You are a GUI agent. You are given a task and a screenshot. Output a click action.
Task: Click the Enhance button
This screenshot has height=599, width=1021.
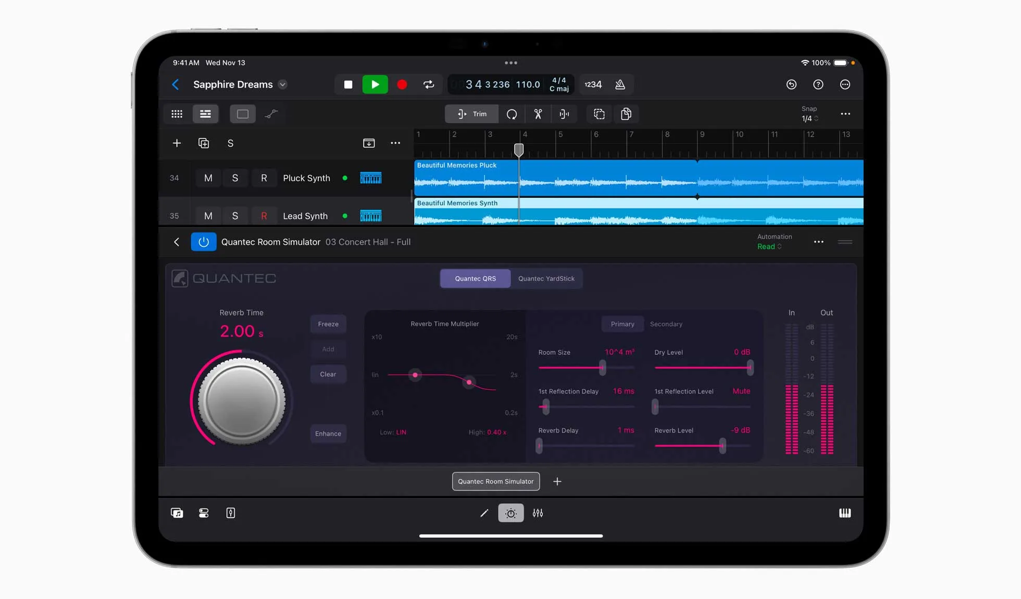coord(328,433)
